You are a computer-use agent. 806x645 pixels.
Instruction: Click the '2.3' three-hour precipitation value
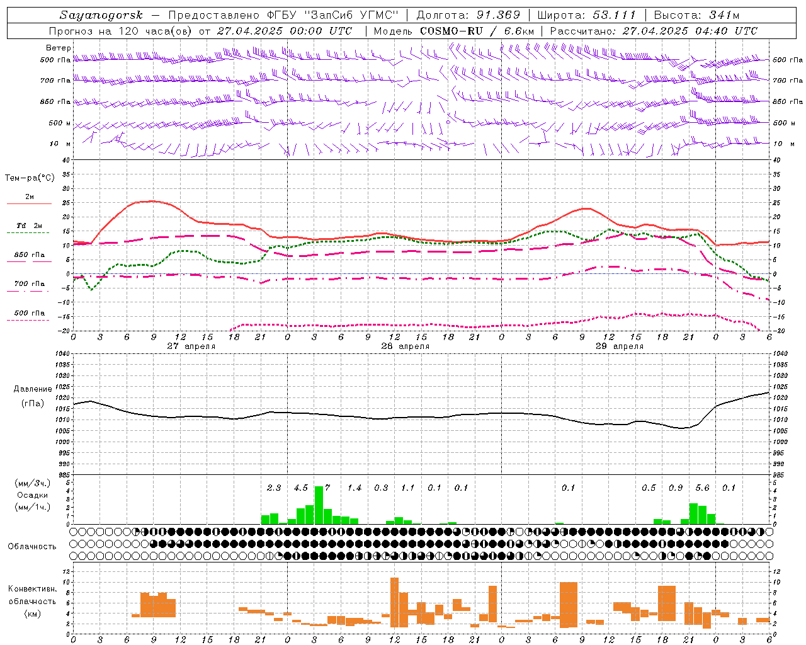274,488
